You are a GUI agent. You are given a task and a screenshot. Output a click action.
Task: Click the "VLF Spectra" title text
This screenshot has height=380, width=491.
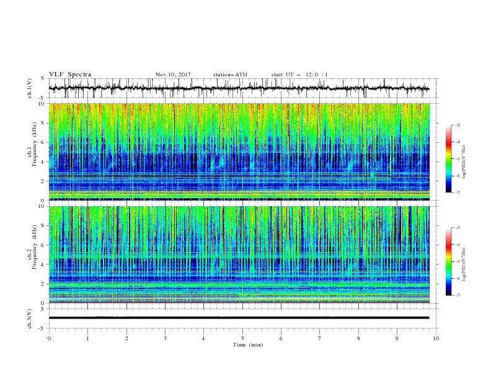(70, 75)
